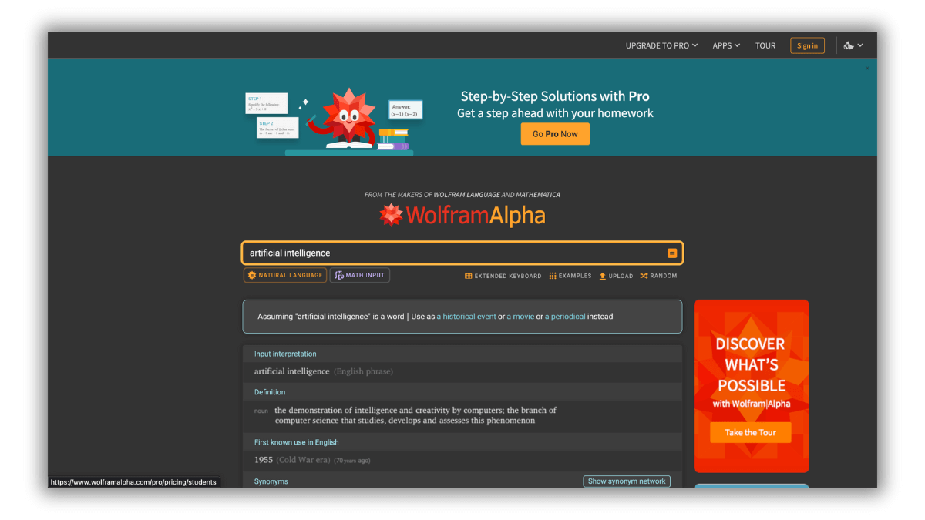Use as a periodical instead
Screen dimensions: 925x520
click(x=565, y=317)
